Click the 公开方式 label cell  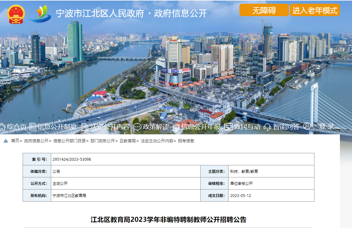point(37,184)
